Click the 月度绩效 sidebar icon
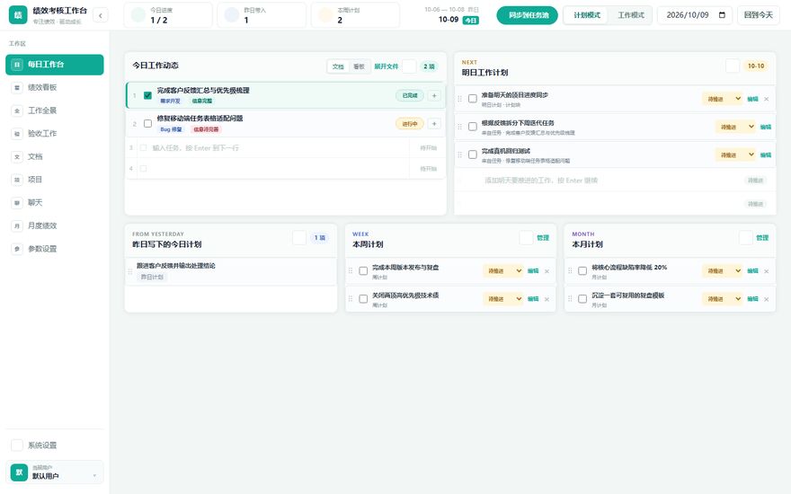 [17, 225]
